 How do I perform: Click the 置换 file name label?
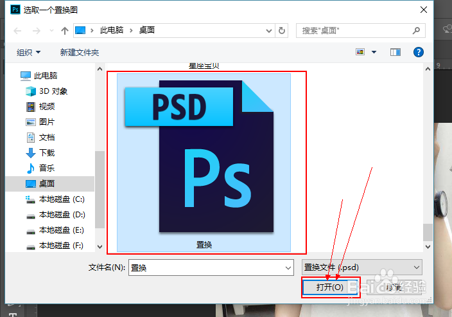(204, 245)
